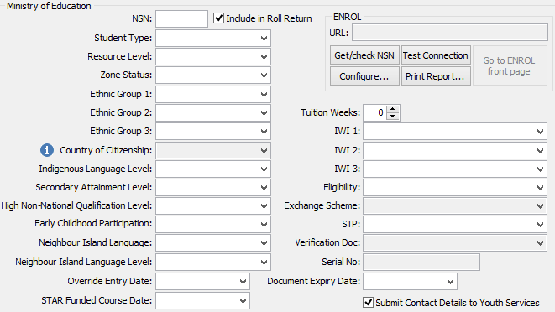Open the Verification Doc dropdown
555x312 pixels.
tap(455, 243)
